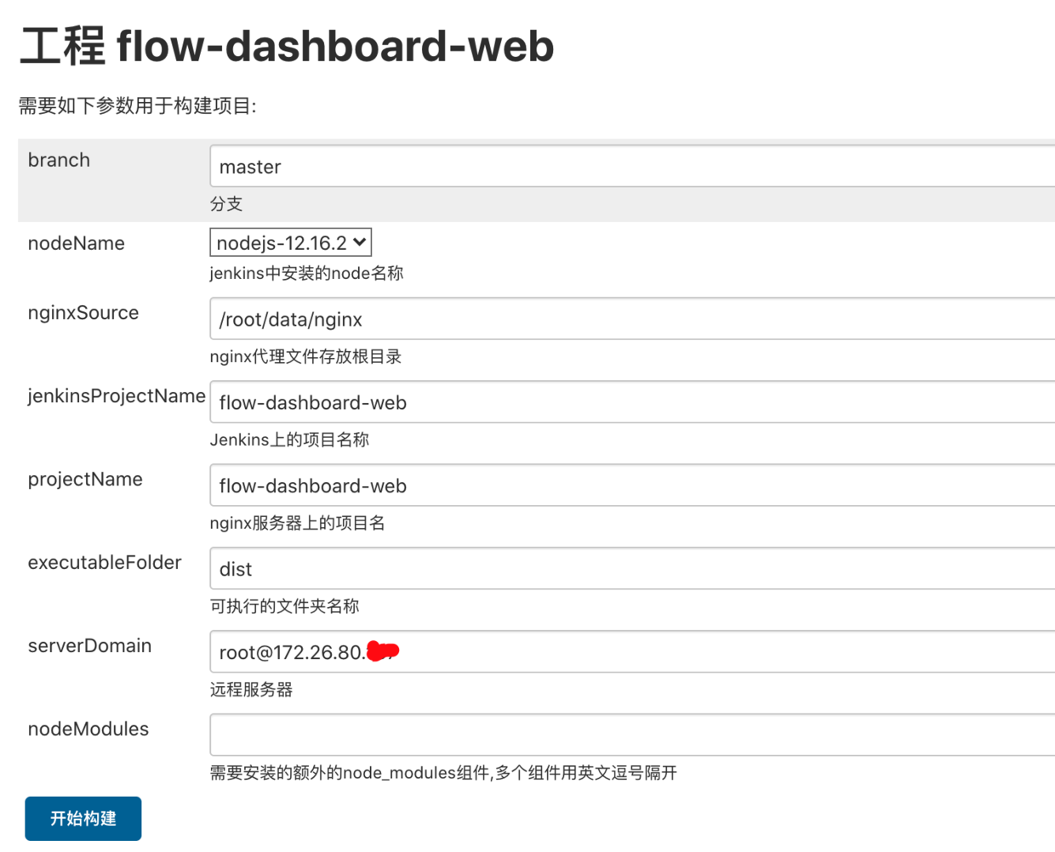Click the jenkins中安装的node名称 description
The width and height of the screenshot is (1055, 852).
(x=306, y=273)
